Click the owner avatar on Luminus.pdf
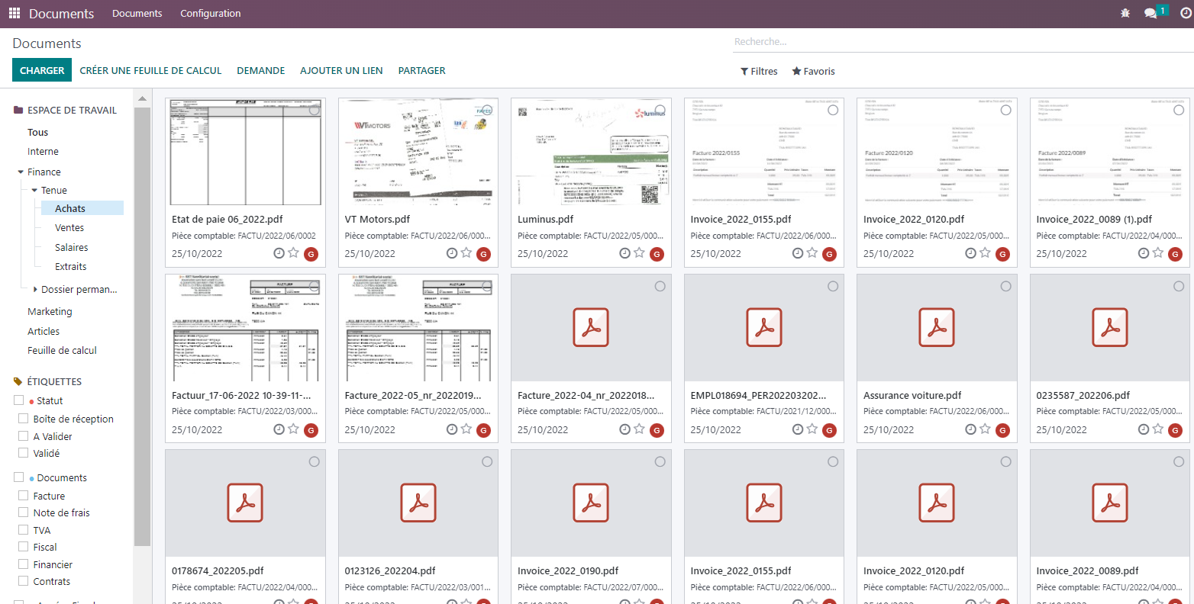 [x=657, y=254]
